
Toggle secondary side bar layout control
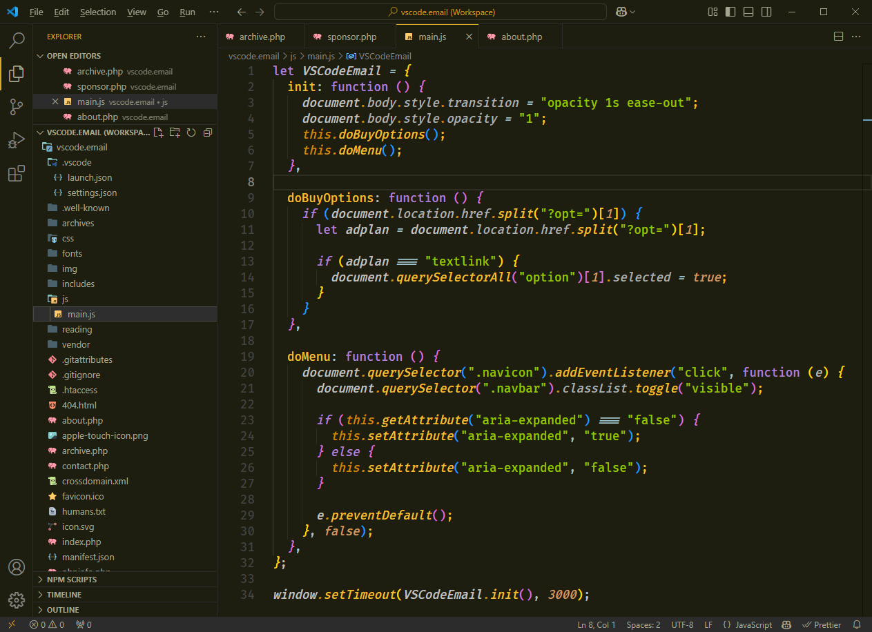pos(768,12)
